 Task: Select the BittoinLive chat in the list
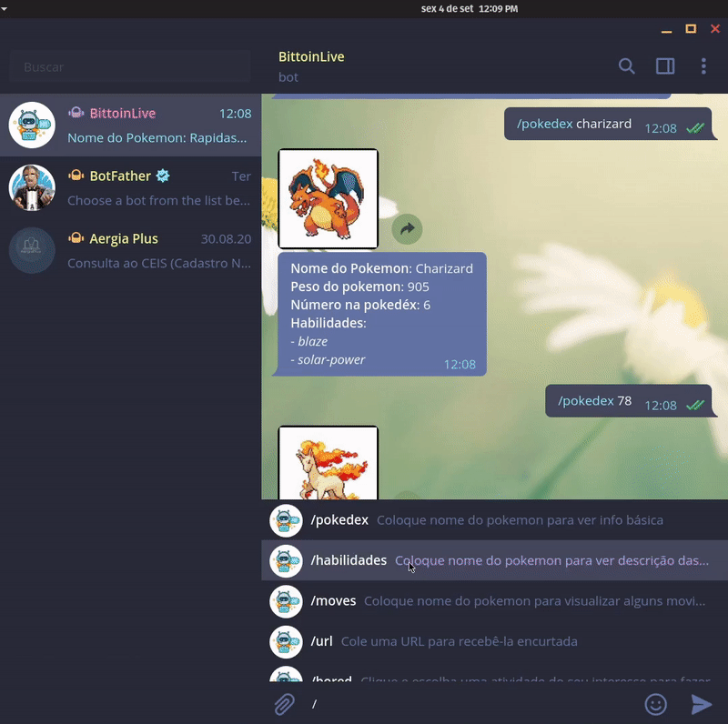point(130,125)
